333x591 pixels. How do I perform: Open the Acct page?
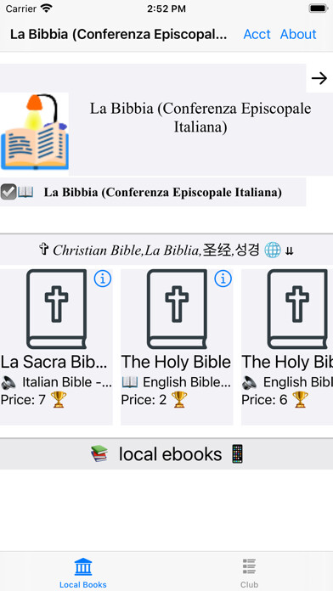(257, 34)
